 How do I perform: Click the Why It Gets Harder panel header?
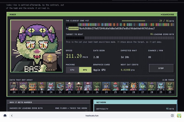pyautogui.click(x=49, y=102)
